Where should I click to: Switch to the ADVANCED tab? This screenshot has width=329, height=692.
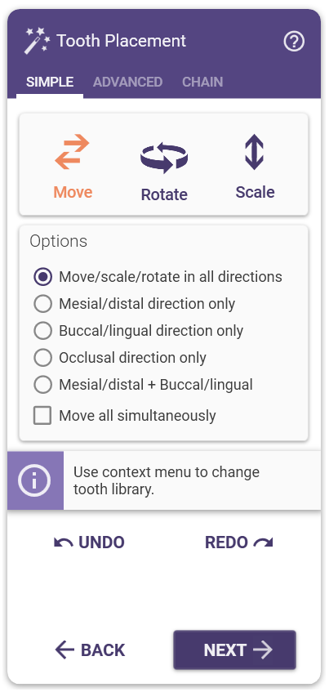(x=127, y=82)
